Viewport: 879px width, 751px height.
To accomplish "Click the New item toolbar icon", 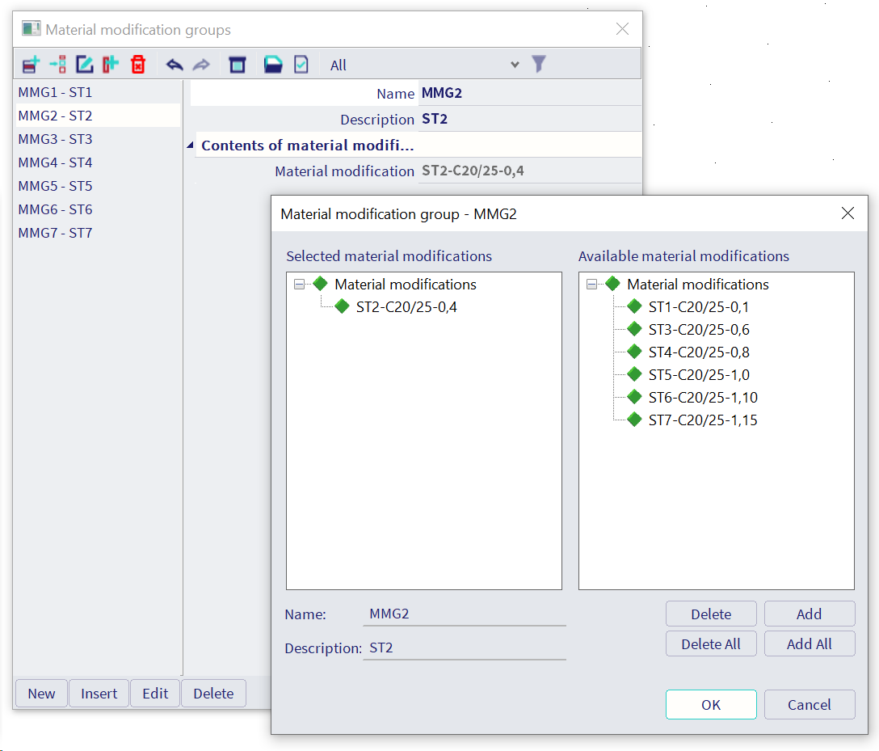I will tap(31, 65).
